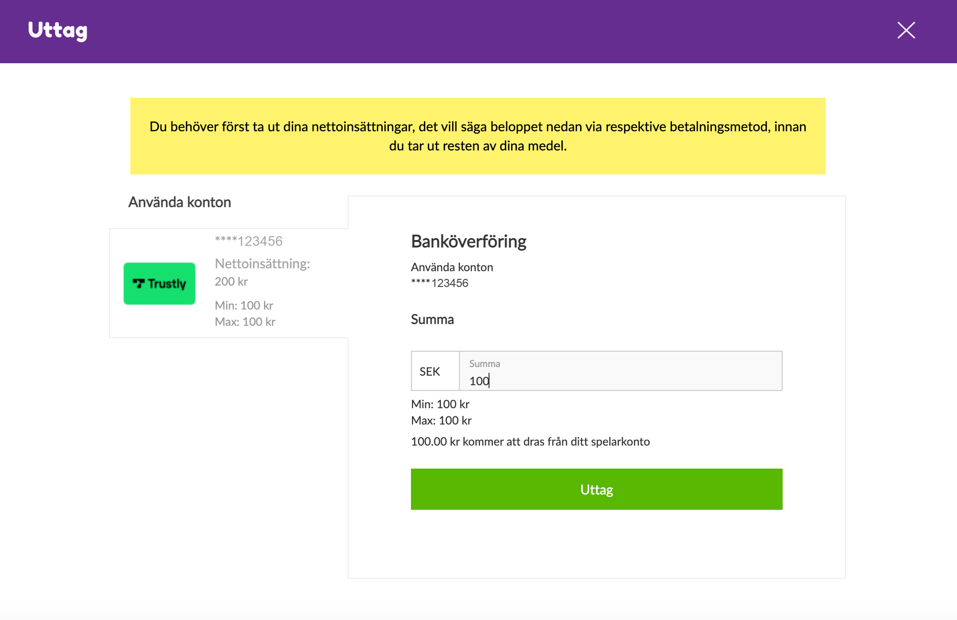Click the SEK currency label

coord(430,372)
